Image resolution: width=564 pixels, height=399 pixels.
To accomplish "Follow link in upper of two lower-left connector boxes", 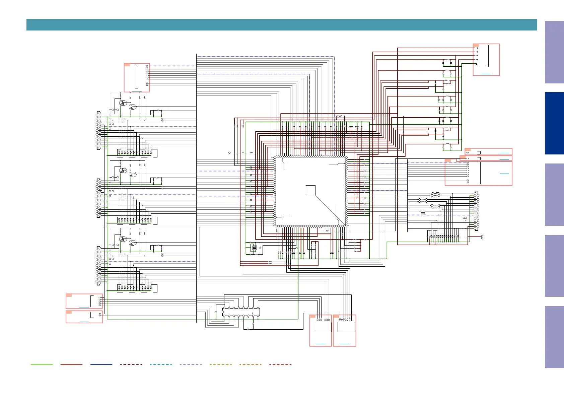I will pyautogui.click(x=84, y=308).
